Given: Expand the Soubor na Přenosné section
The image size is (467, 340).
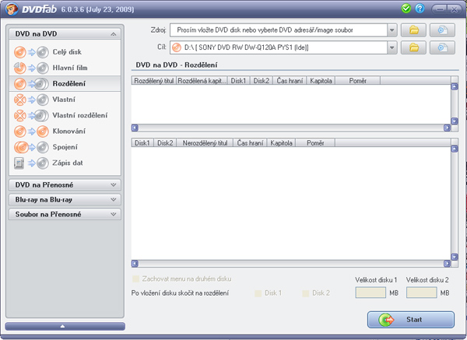Looking at the screenshot, I should [x=63, y=214].
